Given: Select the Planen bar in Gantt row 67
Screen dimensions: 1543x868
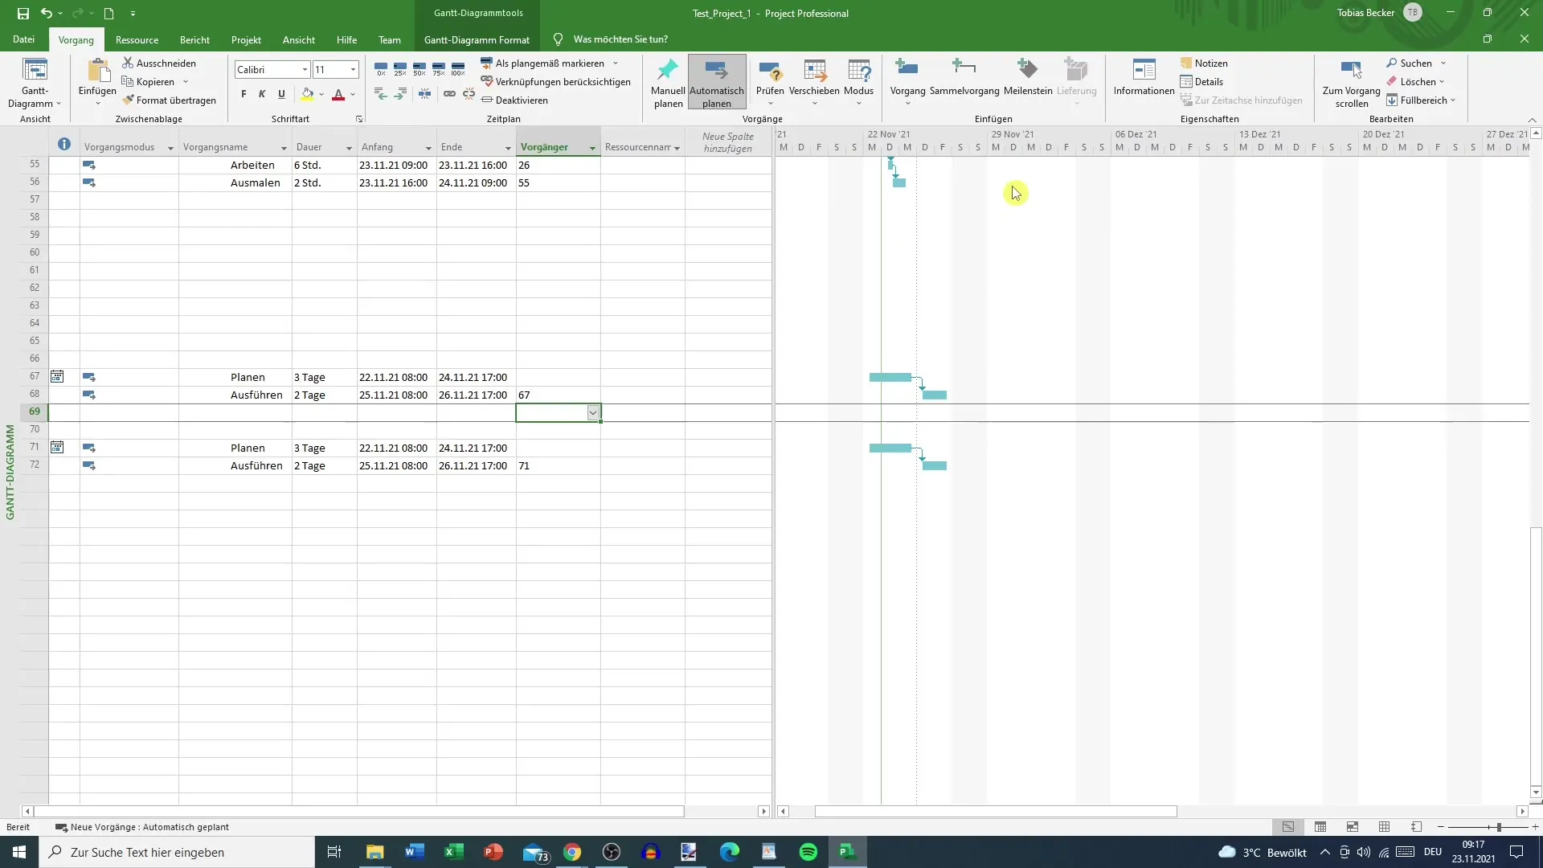Looking at the screenshot, I should [890, 377].
